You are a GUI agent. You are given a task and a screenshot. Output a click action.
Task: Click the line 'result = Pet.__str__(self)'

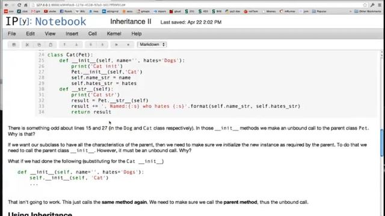pos(109,100)
